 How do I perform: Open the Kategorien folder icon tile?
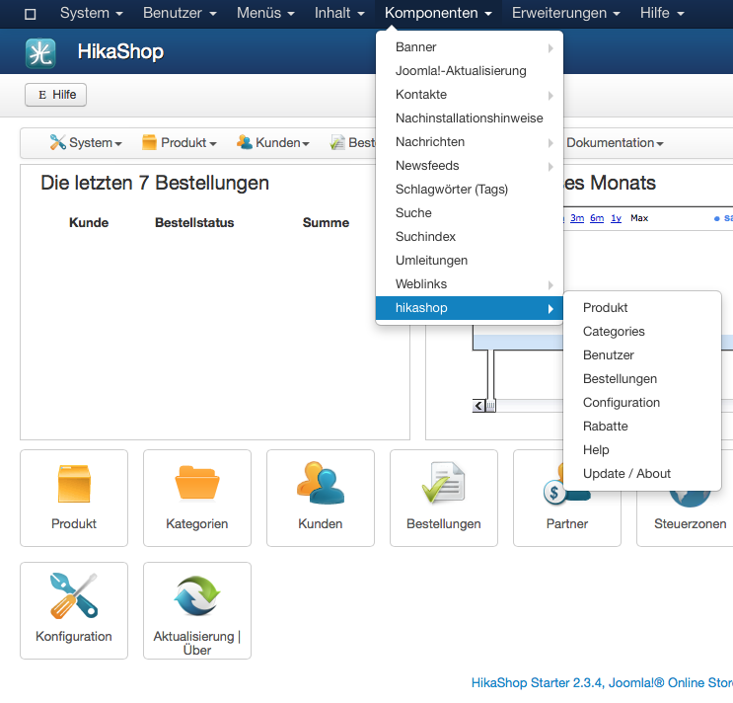click(197, 499)
